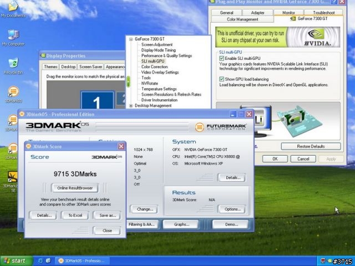Image resolution: width=355 pixels, height=266 pixels.
Task: Select Color Correction tree item
Action: 154,66
